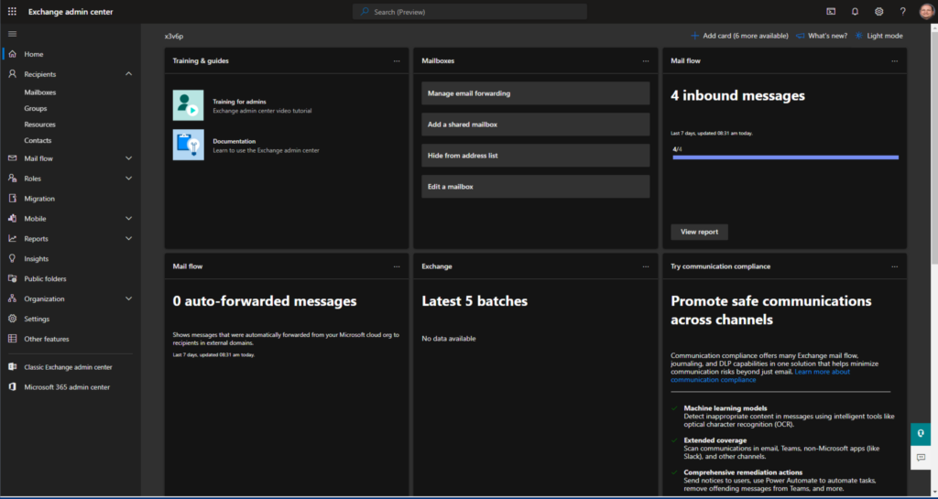The width and height of the screenshot is (938, 499).
Task: Click the Recipients person icon
Action: pos(12,74)
